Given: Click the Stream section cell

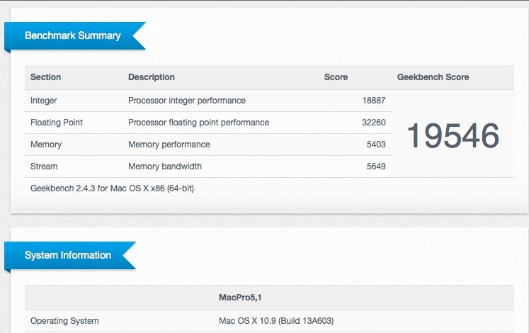Looking at the screenshot, I should pos(44,166).
